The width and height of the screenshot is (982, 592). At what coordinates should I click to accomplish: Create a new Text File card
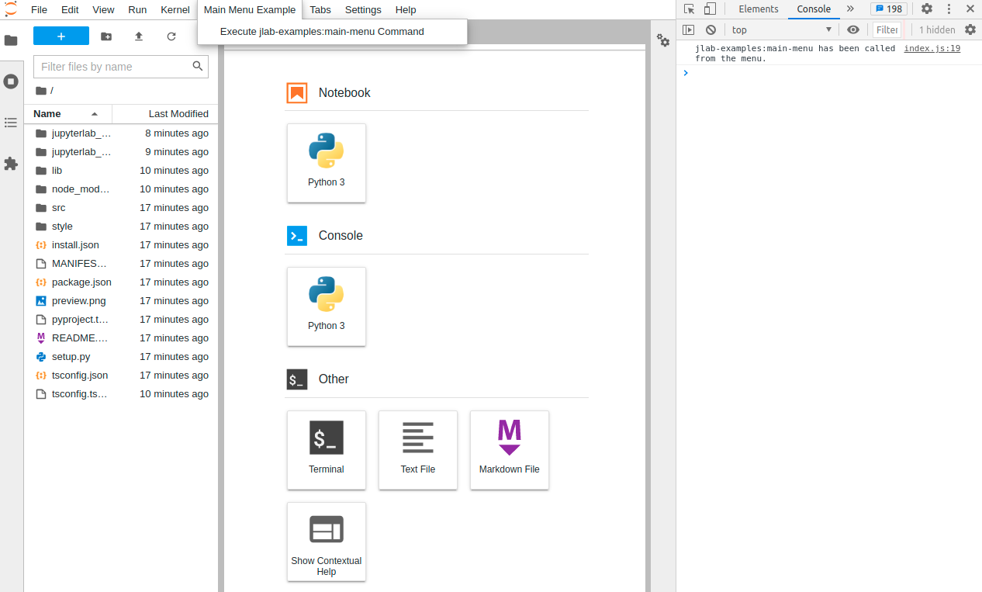coord(418,450)
